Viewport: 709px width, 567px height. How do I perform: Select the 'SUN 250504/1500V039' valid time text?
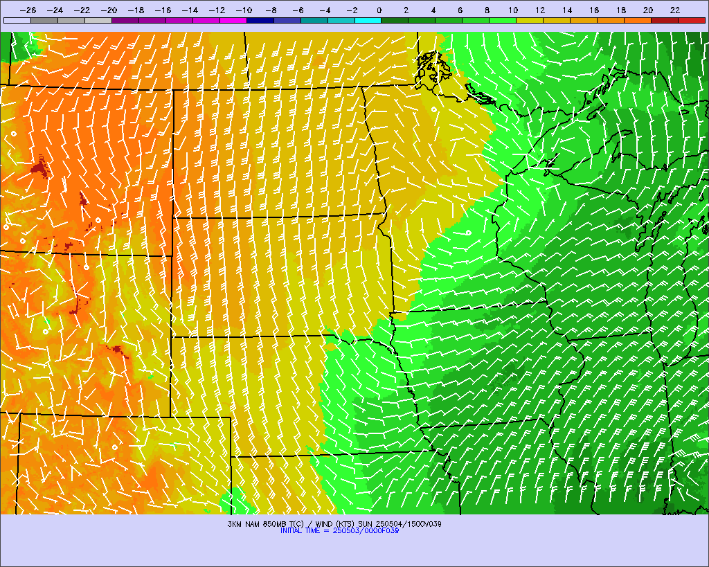(x=400, y=524)
